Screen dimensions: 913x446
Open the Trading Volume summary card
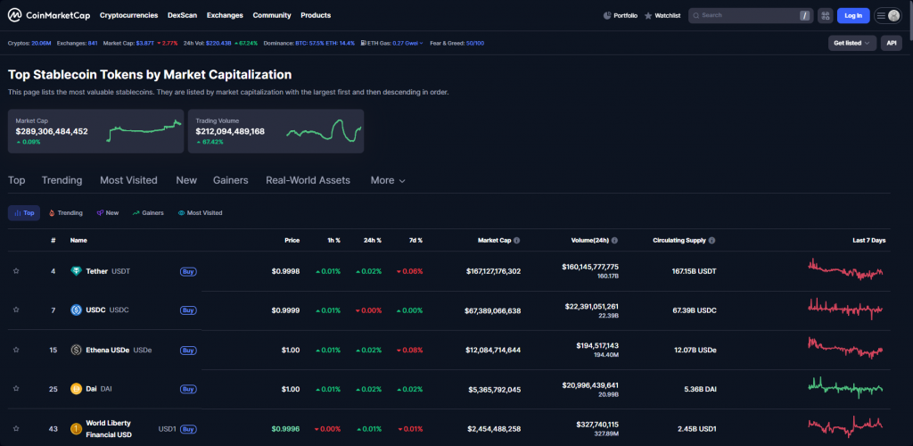click(x=276, y=131)
